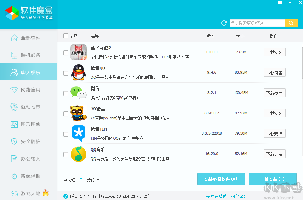Click the document icon next to 办公输入
The width and height of the screenshot is (303, 200).
14,159
